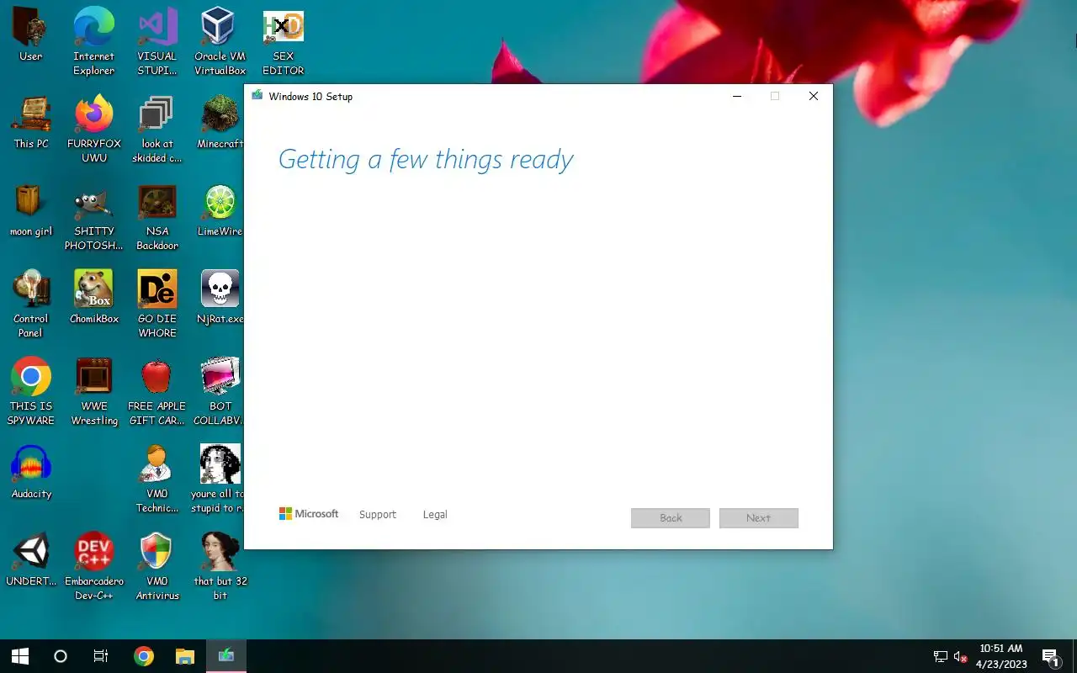Click the Back button in Setup
The height and width of the screenshot is (673, 1077).
pos(671,518)
